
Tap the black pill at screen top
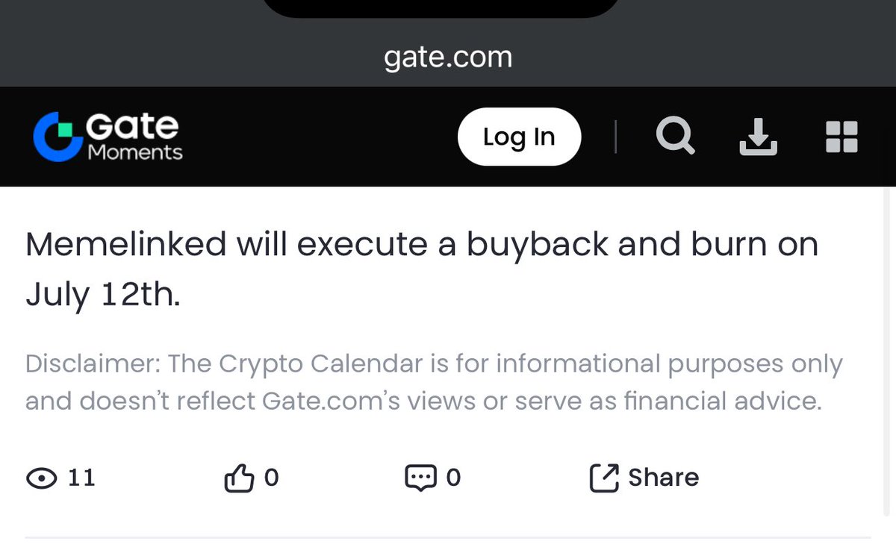441,8
